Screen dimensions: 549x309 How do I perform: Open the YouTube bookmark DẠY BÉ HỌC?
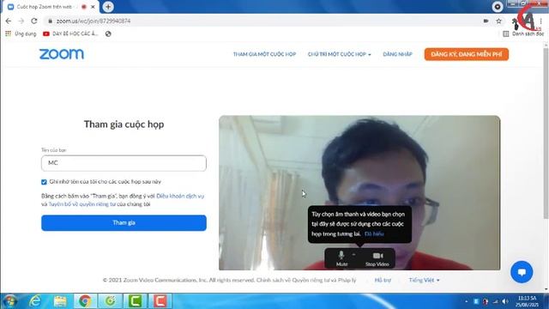pos(70,33)
